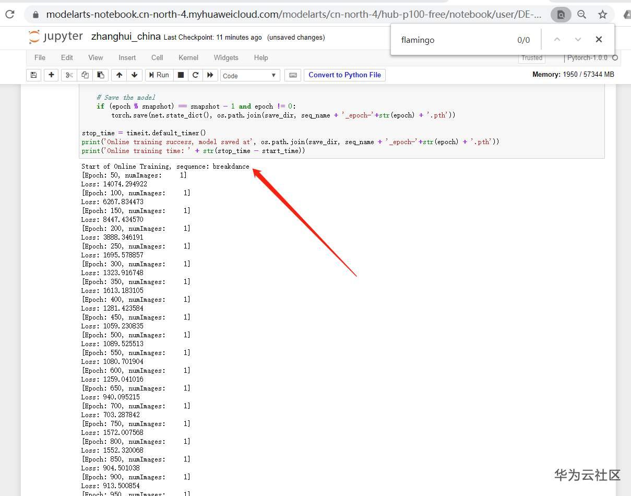The image size is (631, 496).
Task: Click the 'Loss: 913.500854' output line
Action: (111, 486)
